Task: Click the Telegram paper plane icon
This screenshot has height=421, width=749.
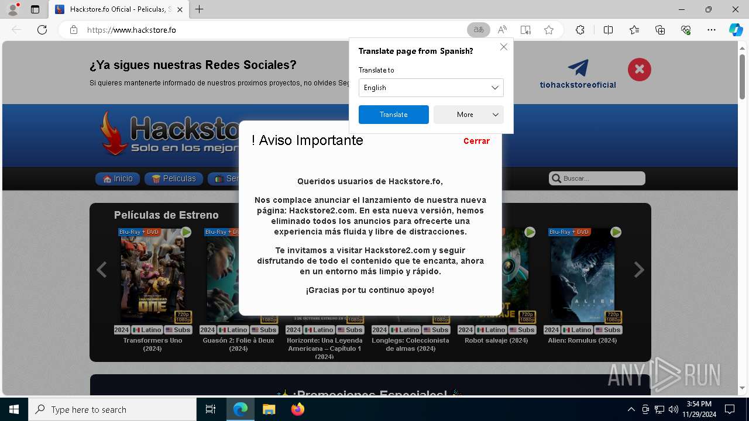Action: tap(578, 68)
